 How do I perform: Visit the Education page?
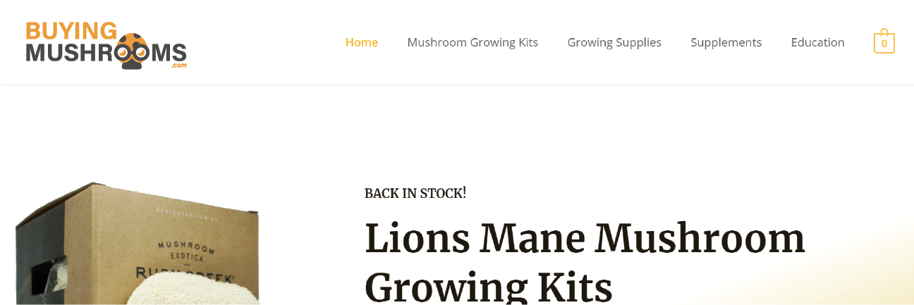point(817,42)
